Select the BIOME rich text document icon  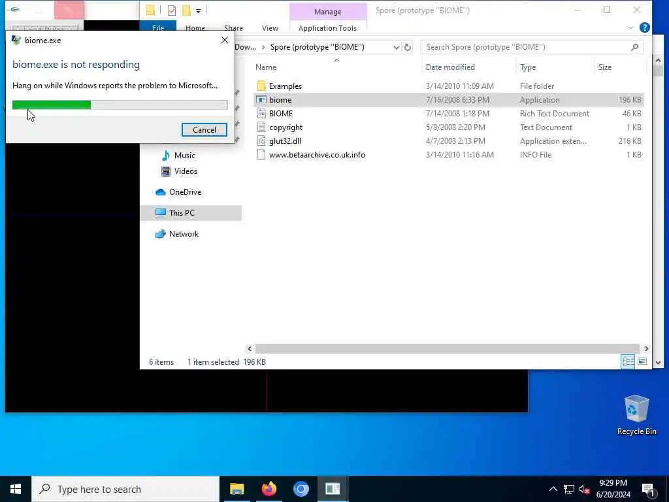point(261,114)
